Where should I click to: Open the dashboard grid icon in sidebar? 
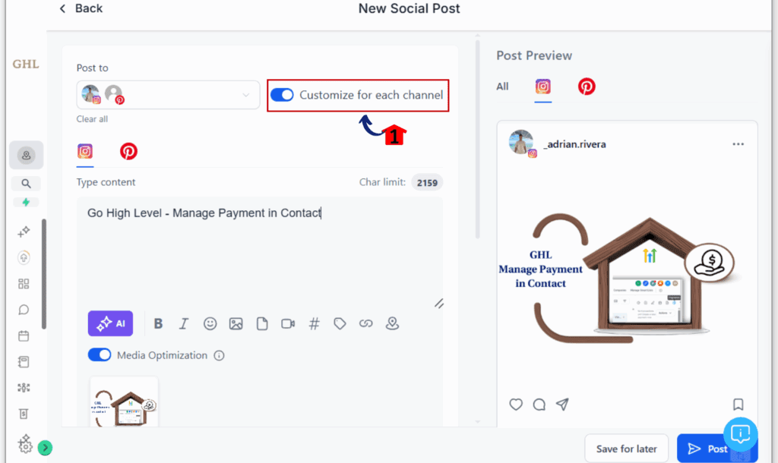click(x=24, y=284)
